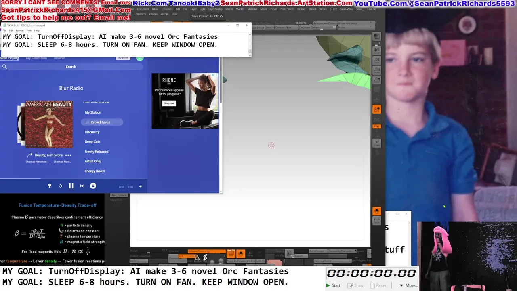Open Notepad File menu

click(x=4, y=30)
